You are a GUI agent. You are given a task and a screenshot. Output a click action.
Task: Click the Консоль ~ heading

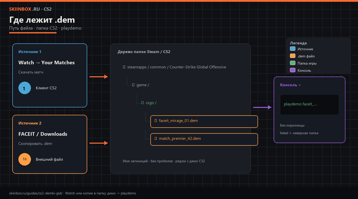click(290, 85)
